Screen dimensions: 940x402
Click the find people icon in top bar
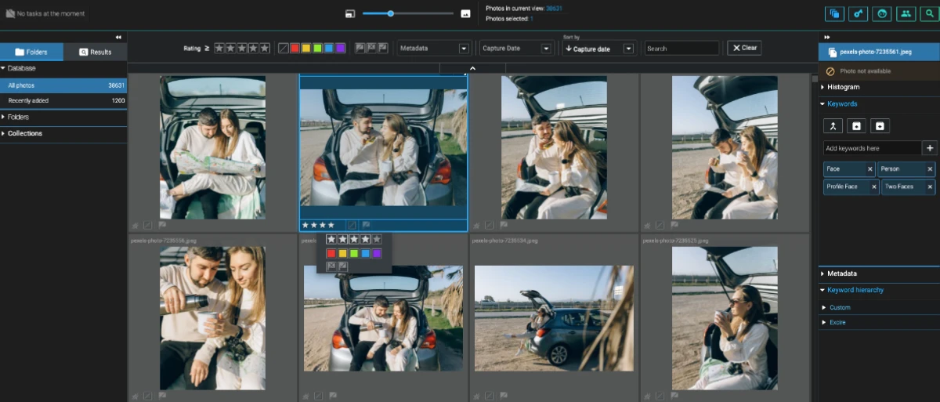click(906, 14)
